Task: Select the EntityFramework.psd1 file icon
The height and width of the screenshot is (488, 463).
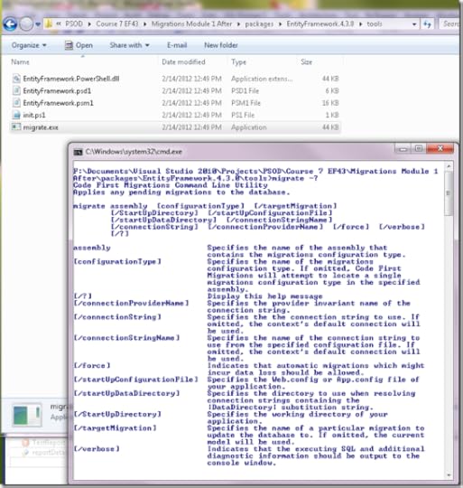Action: pyautogui.click(x=16, y=91)
